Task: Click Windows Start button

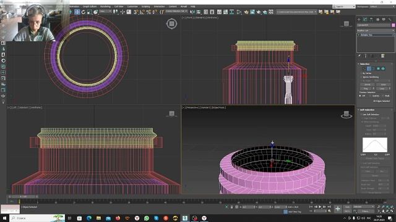Action: point(4,218)
